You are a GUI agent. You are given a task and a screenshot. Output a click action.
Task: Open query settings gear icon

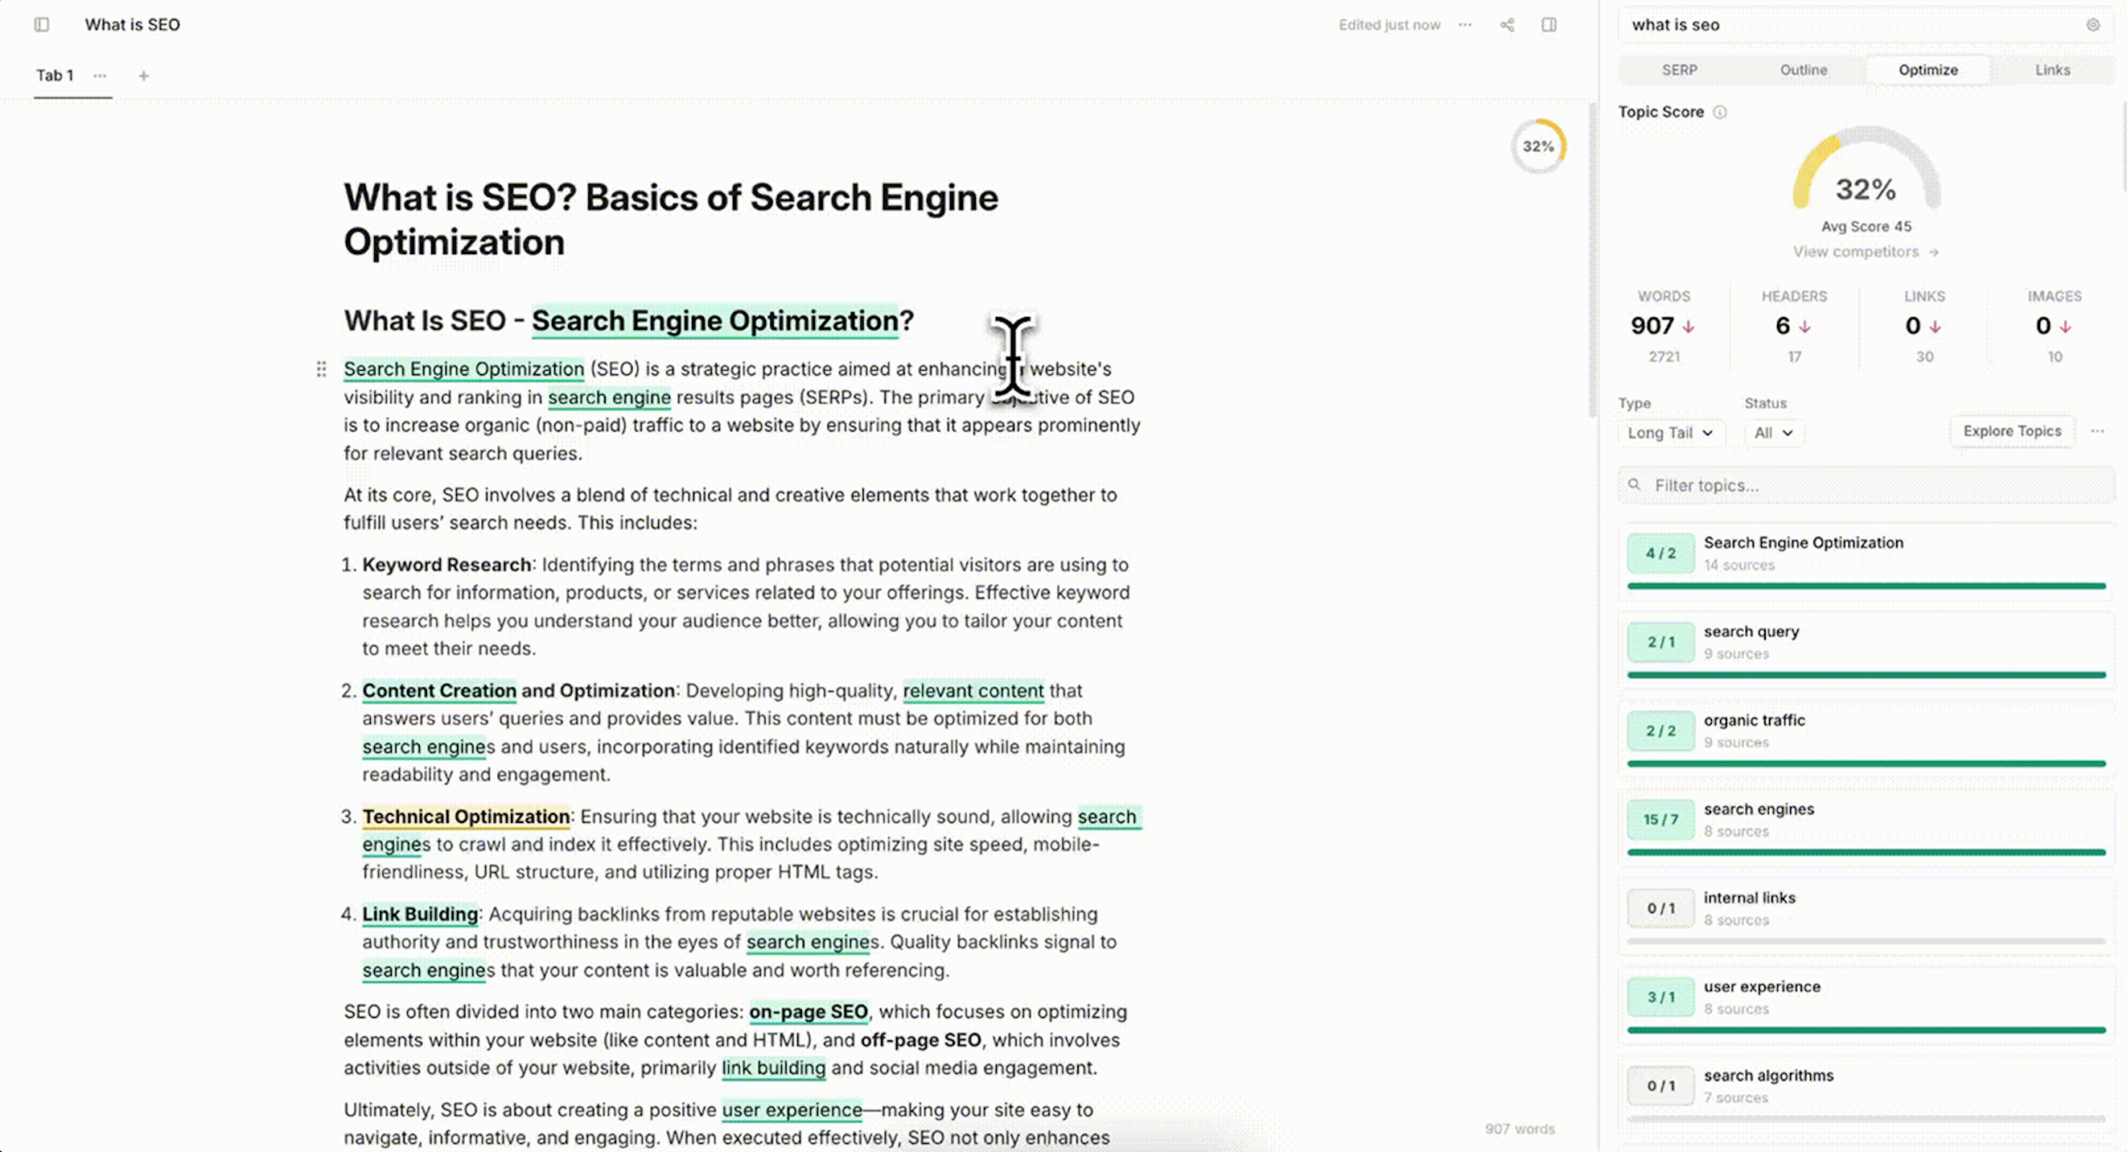[2092, 25]
